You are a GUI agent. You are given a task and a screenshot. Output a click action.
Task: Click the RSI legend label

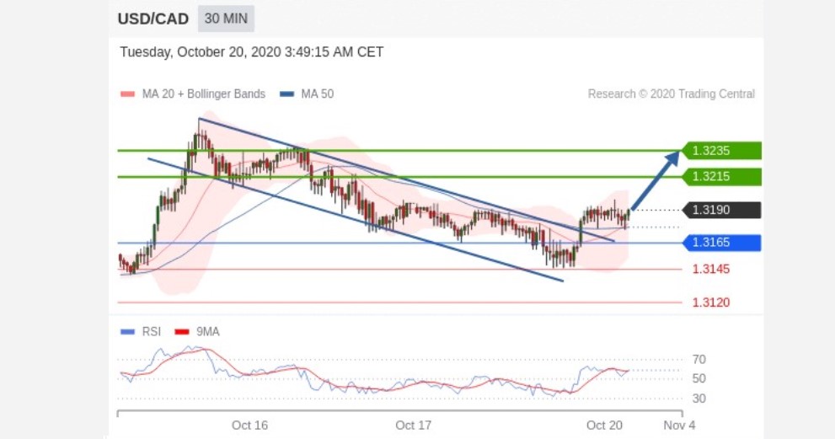[x=151, y=332]
